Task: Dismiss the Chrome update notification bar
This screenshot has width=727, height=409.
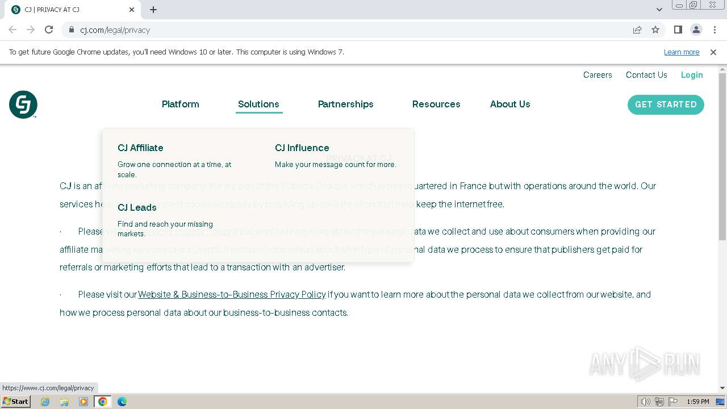Action: pyautogui.click(x=713, y=52)
